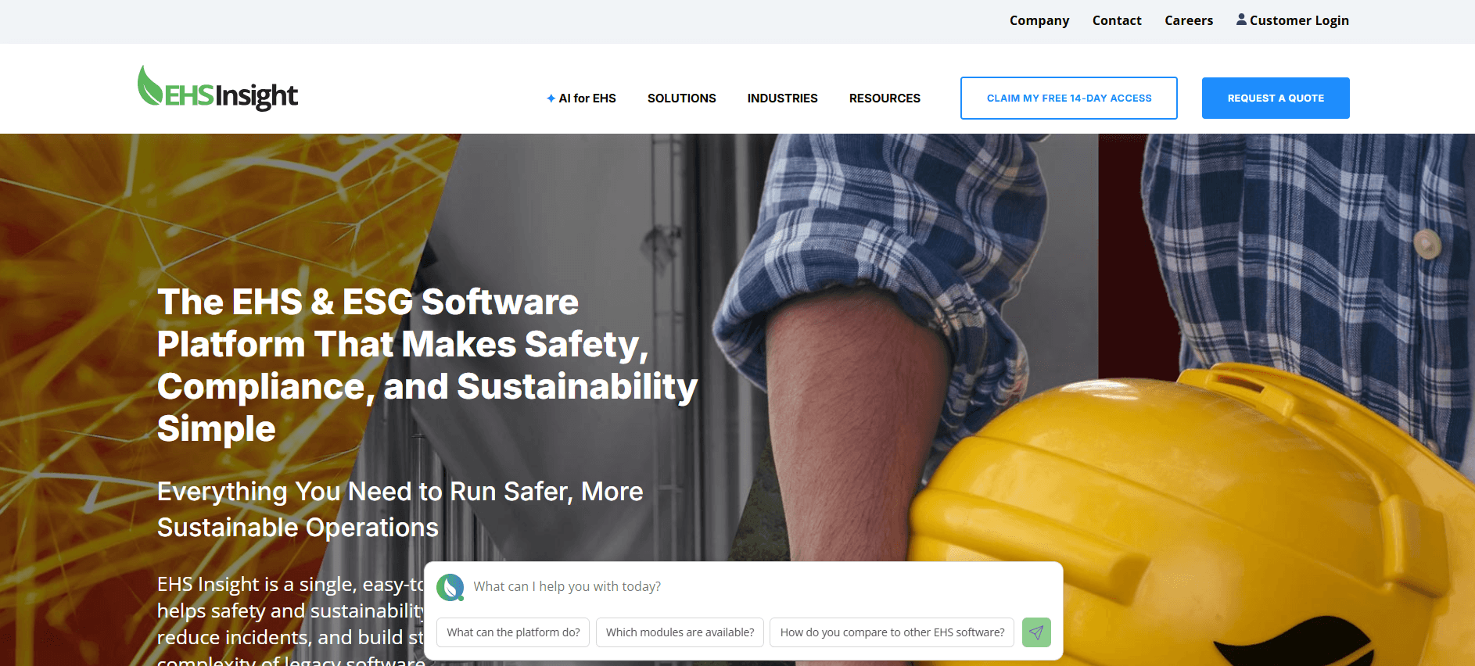Viewport: 1475px width, 666px height.
Task: Open the Solutions menu
Action: point(681,98)
